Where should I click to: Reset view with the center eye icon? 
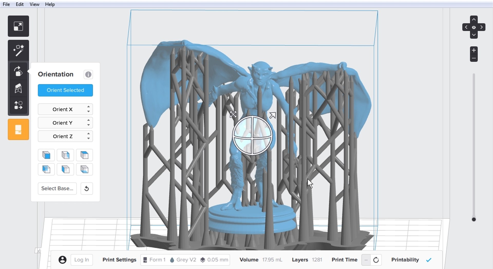474,27
